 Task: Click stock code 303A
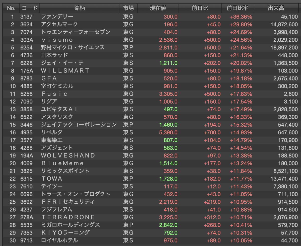pos(27,40)
